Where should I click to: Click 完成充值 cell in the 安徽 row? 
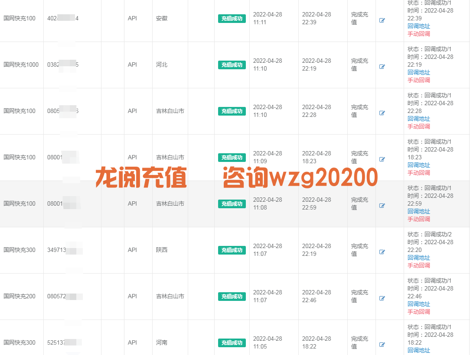pyautogui.click(x=359, y=18)
